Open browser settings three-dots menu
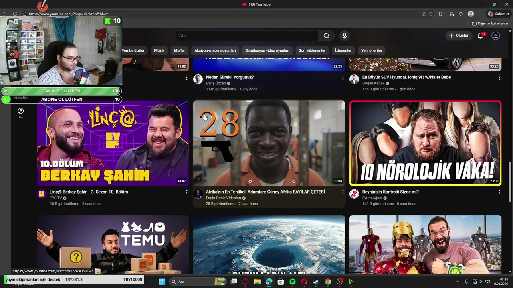Screen dimensions: 513x288 tap(480, 14)
